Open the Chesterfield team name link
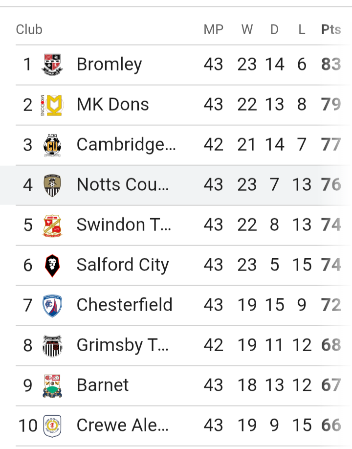This screenshot has width=352, height=449. coord(124,305)
